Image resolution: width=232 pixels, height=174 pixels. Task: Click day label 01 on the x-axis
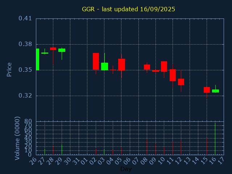pyautogui.click(x=84, y=161)
